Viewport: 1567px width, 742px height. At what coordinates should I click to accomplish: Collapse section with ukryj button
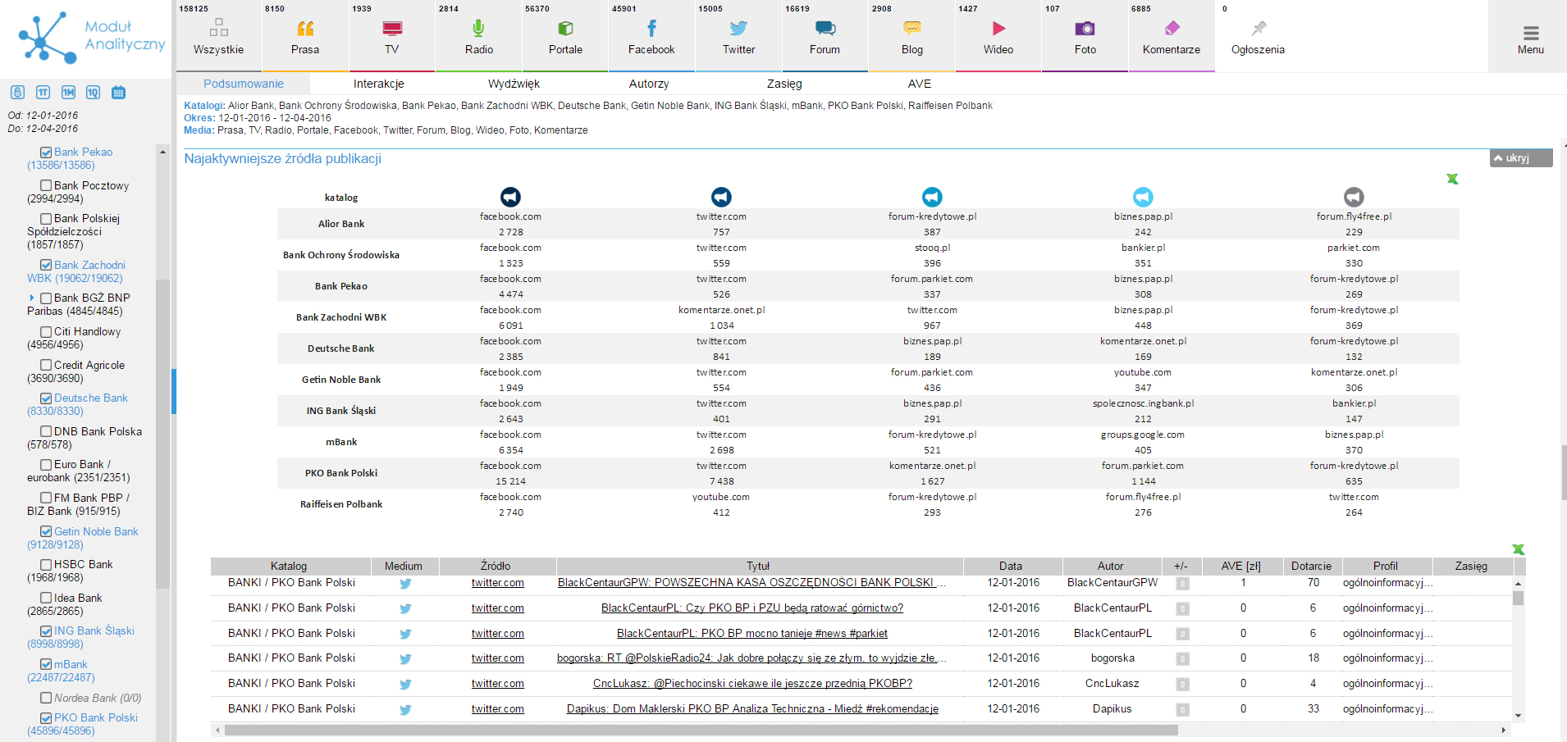[1521, 158]
